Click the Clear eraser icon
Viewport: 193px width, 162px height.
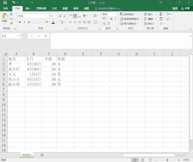161,24
